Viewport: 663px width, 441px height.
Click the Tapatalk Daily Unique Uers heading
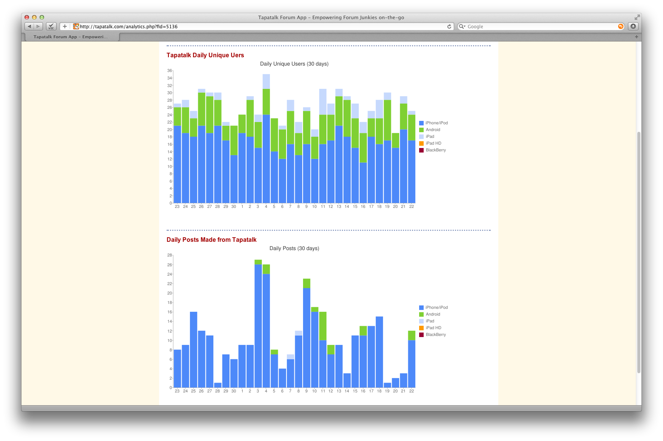[x=205, y=55]
